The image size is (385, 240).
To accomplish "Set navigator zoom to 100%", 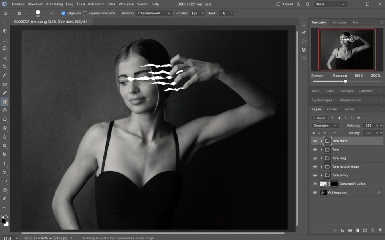I will (359, 76).
